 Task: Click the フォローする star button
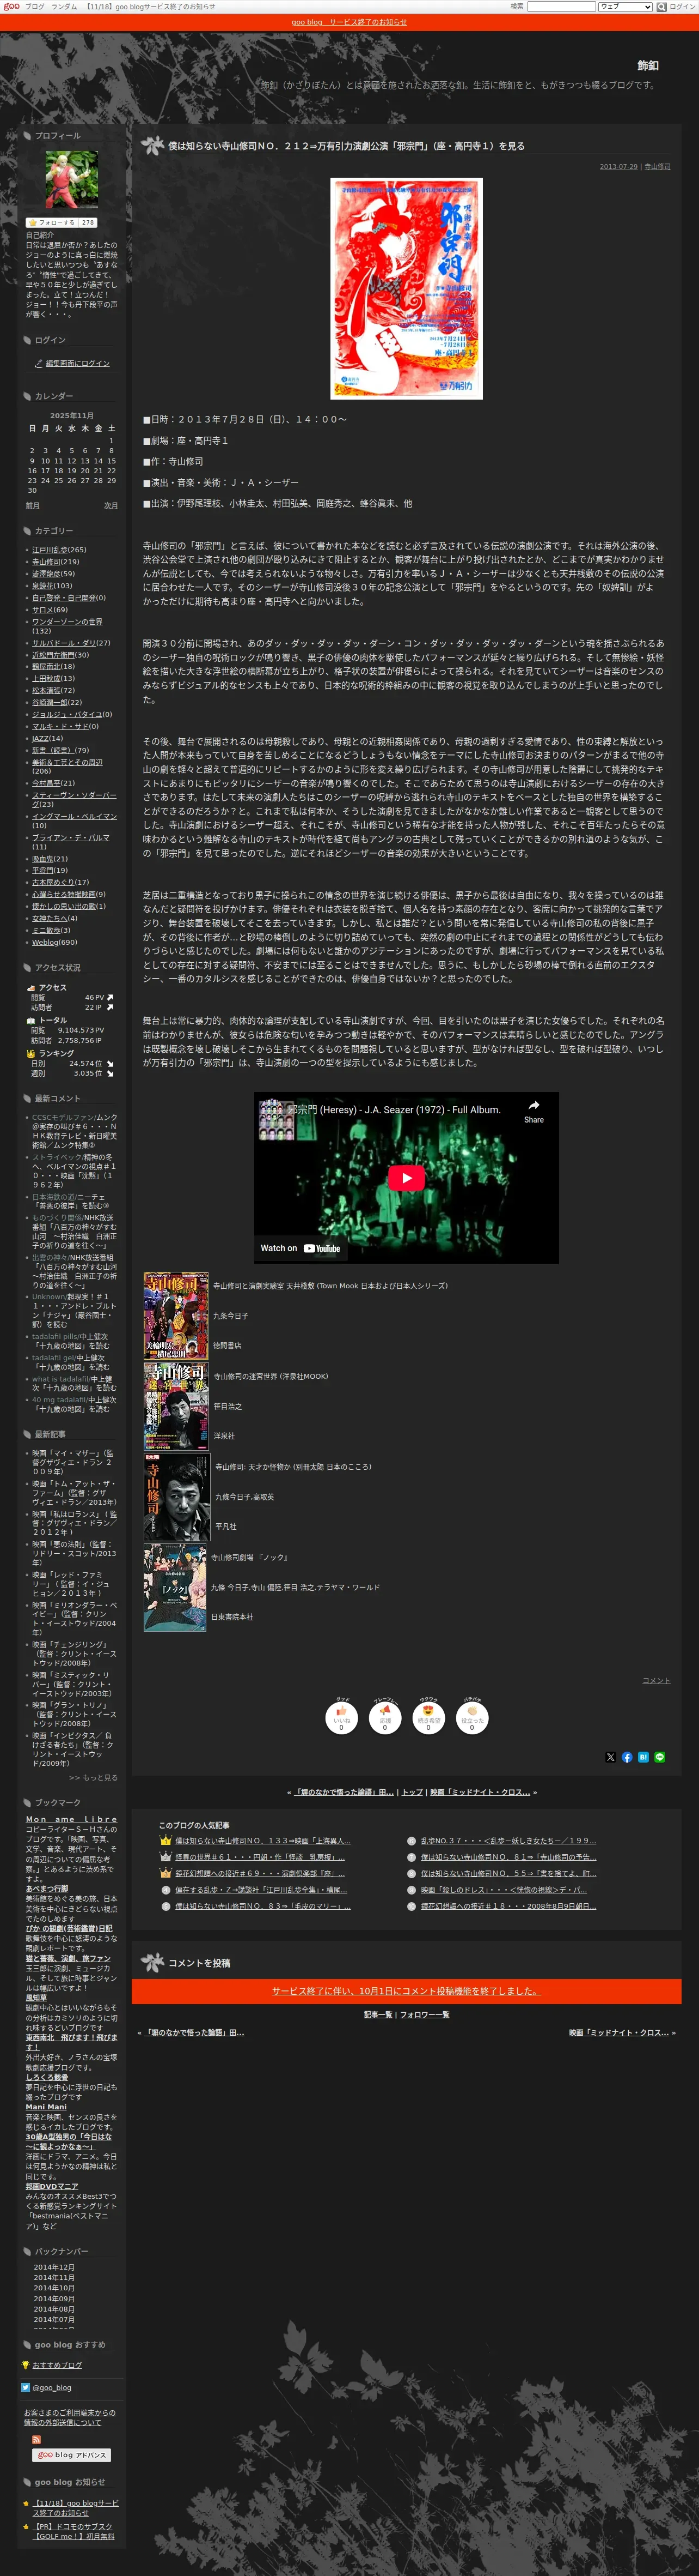[x=62, y=222]
